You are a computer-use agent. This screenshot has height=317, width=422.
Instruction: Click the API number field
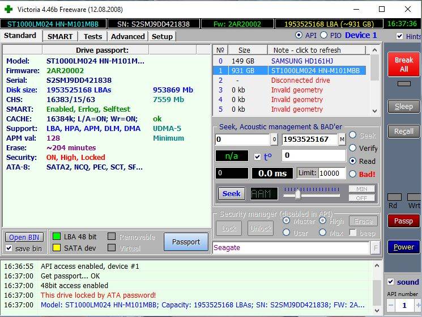click(404, 305)
